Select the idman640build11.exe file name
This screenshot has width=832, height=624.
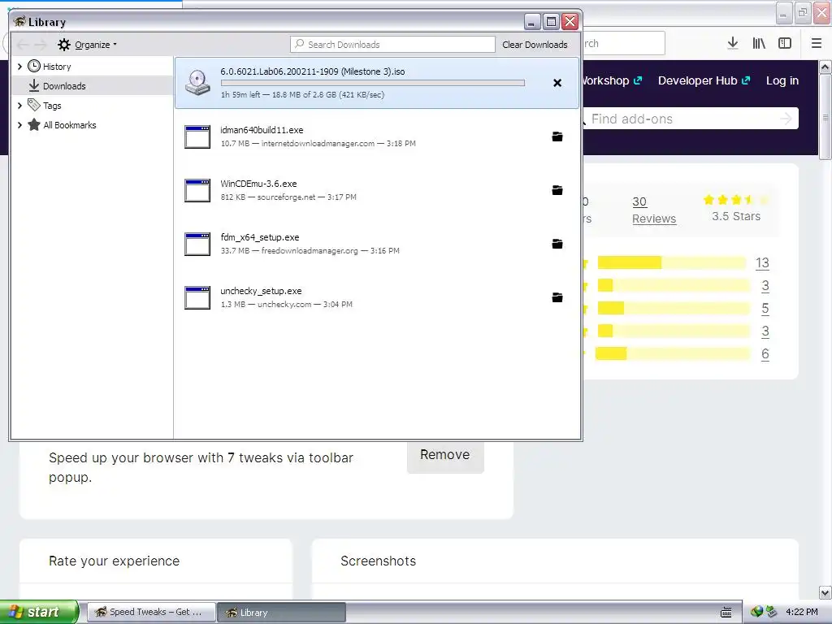click(x=262, y=130)
